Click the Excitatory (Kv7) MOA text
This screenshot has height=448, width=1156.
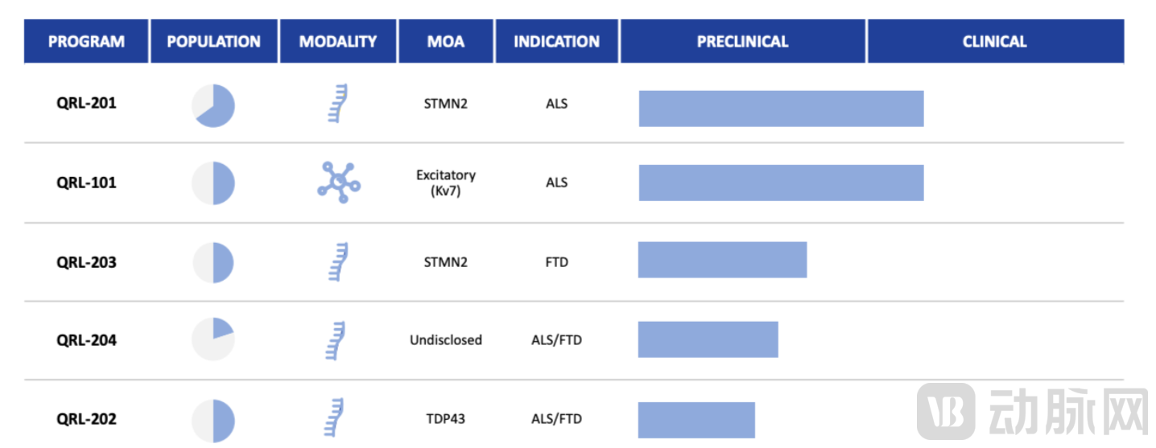(446, 183)
